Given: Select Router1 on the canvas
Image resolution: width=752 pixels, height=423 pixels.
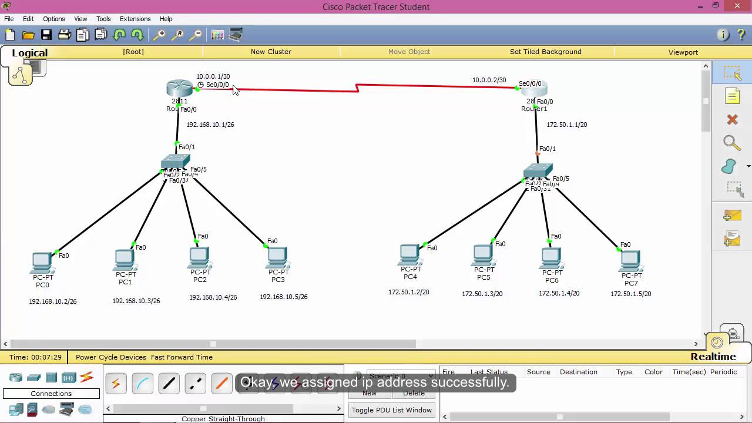Looking at the screenshot, I should click(534, 89).
